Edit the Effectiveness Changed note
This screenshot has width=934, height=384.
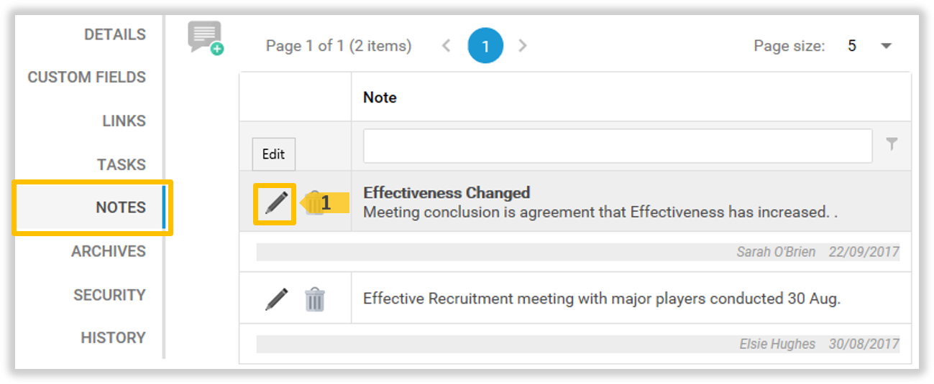pyautogui.click(x=276, y=203)
